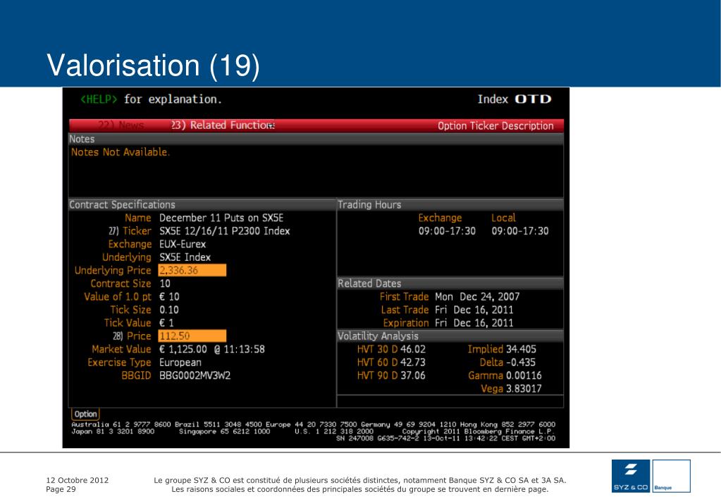Open the 23) Related Functions menu
This screenshot has width=721, height=499.
tap(223, 125)
